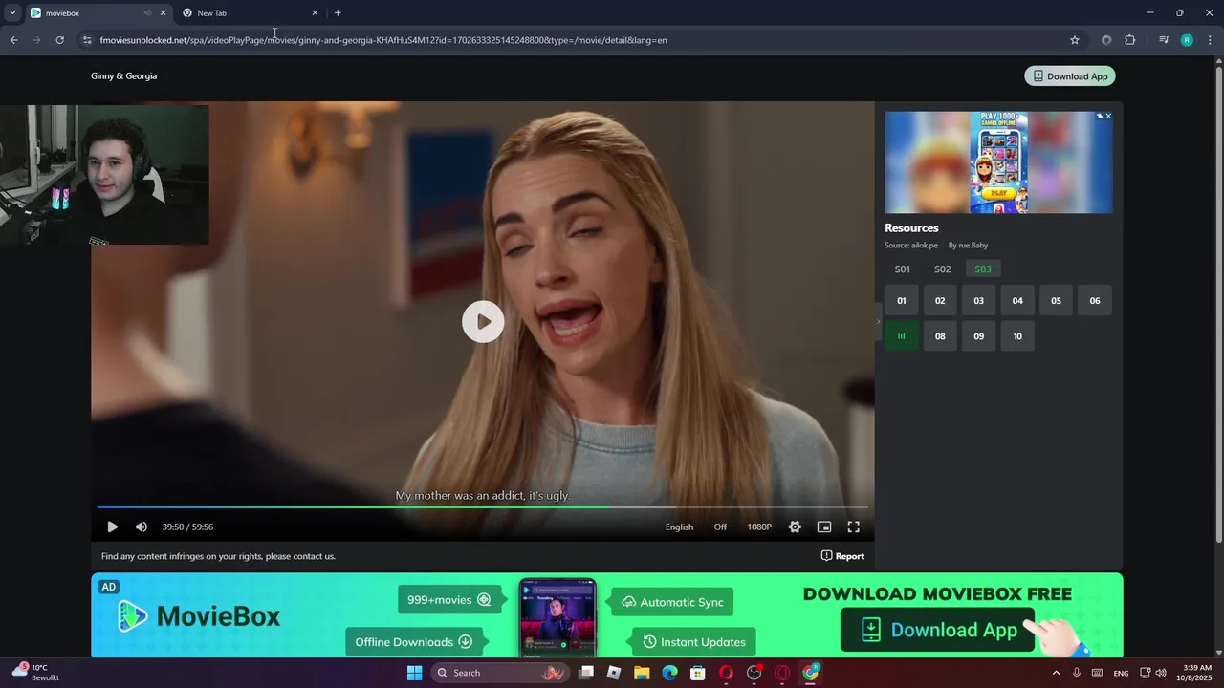Screen dimensions: 1224x688
Task: Open episode 01
Action: (x=902, y=301)
